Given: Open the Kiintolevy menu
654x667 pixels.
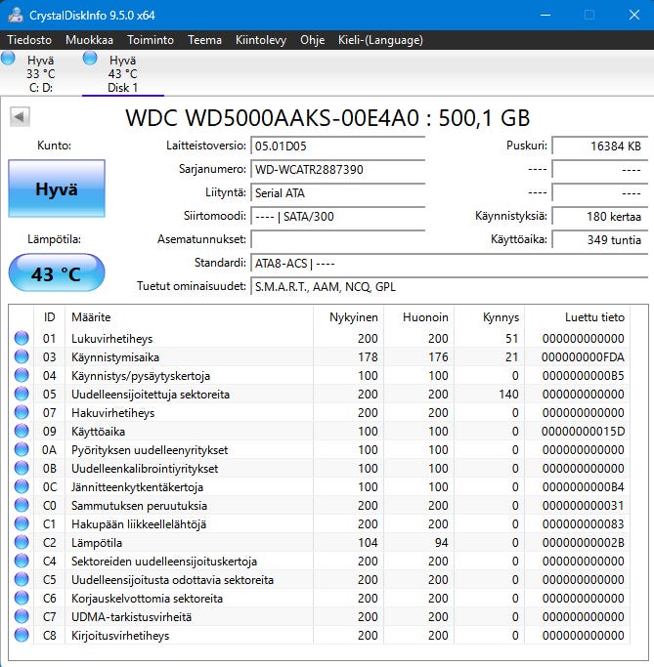Looking at the screenshot, I should point(260,40).
